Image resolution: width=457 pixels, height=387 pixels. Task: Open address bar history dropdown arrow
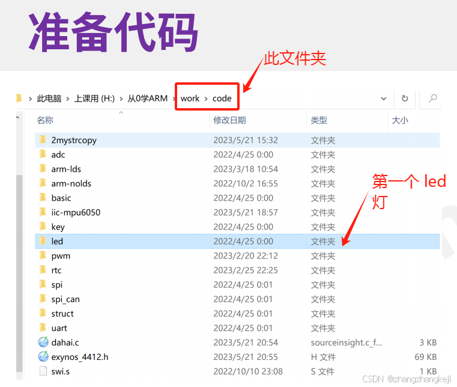point(384,99)
